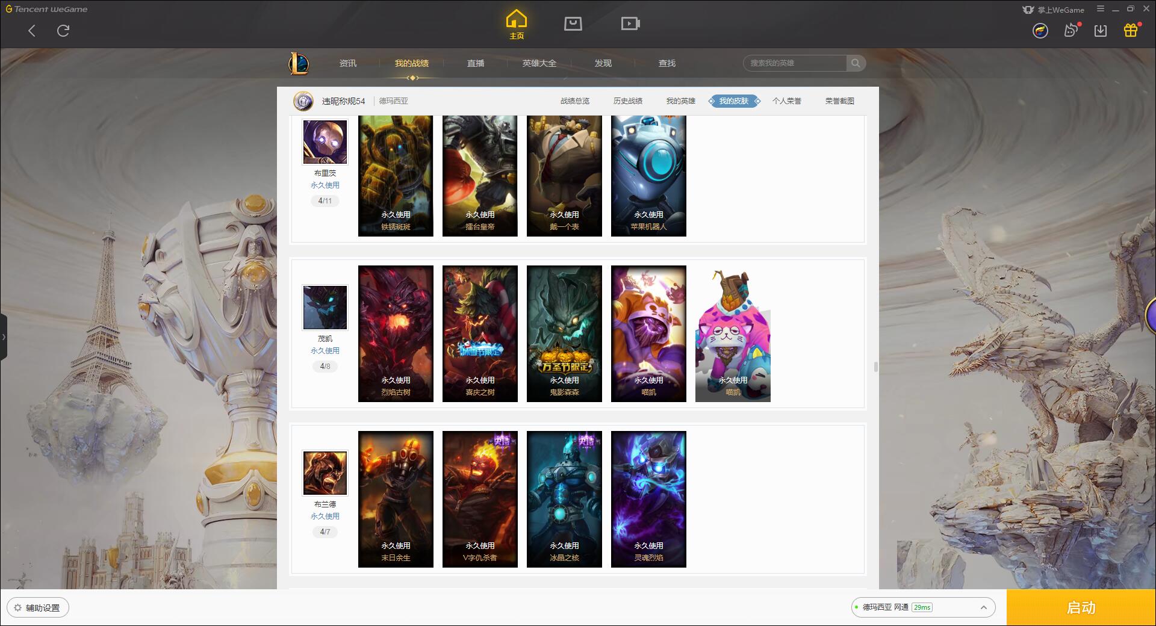Click the 德玛西亚 server label beside name
This screenshot has width=1156, height=626.
tap(394, 101)
